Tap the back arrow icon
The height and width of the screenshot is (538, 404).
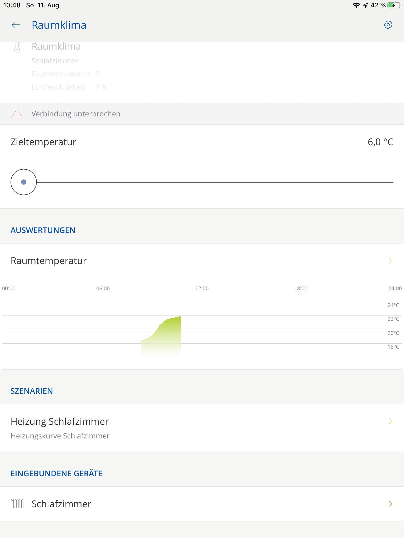(x=16, y=25)
